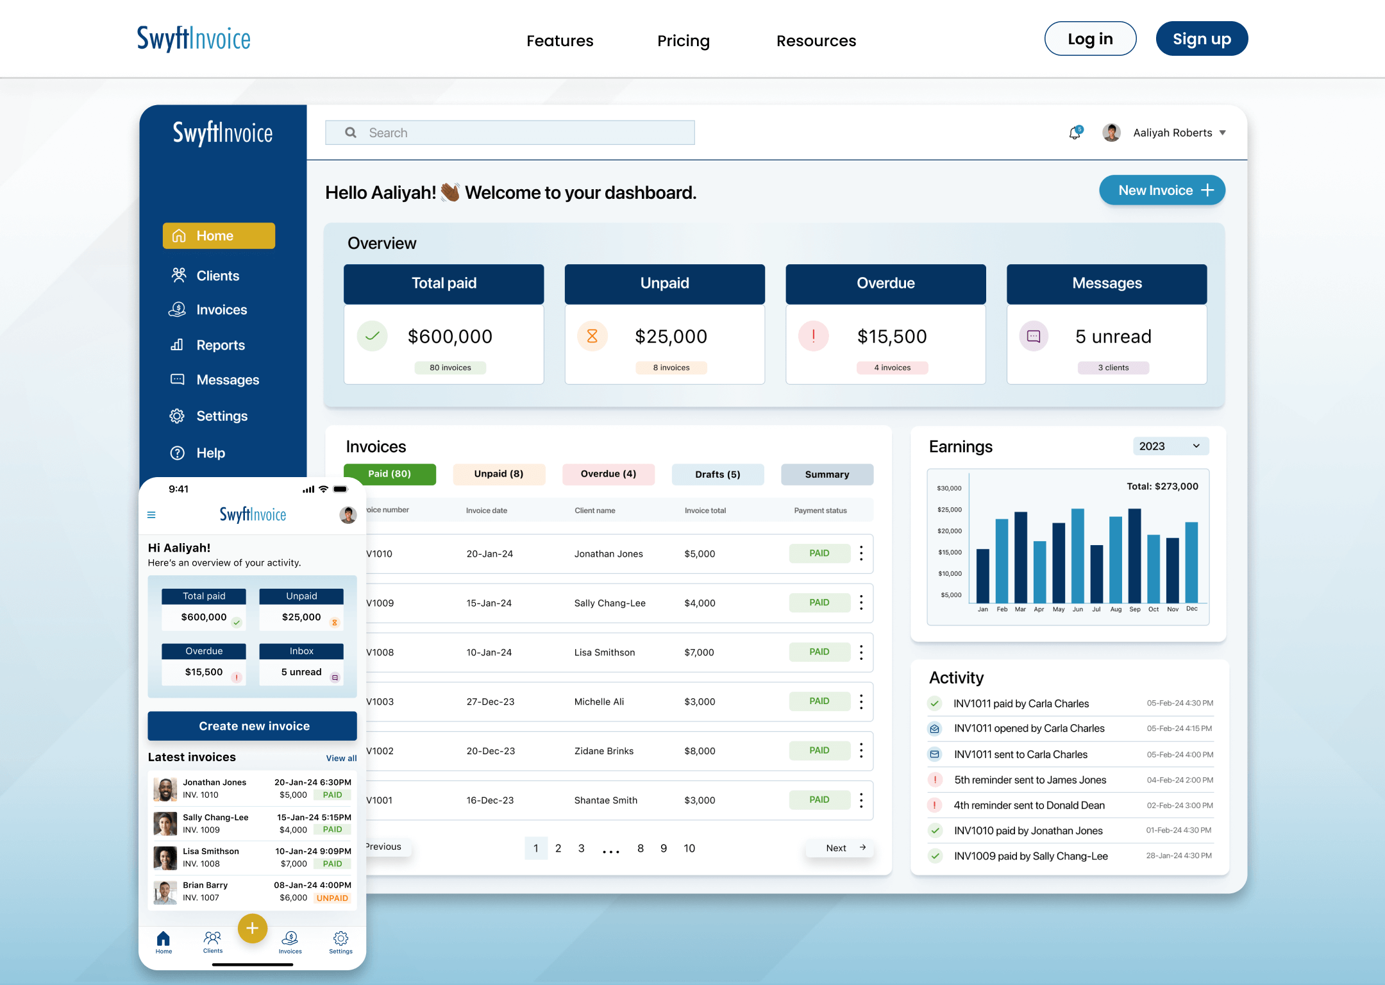This screenshot has width=1385, height=985.
Task: Switch to the Drafts (5) tab
Action: [x=718, y=474]
